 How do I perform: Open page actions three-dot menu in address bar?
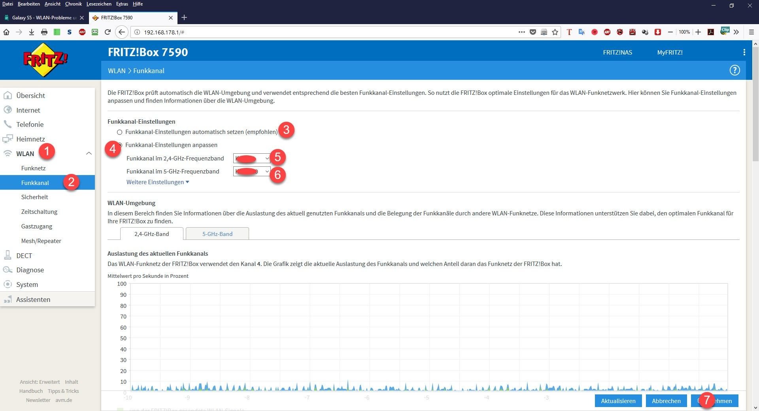pyautogui.click(x=522, y=32)
